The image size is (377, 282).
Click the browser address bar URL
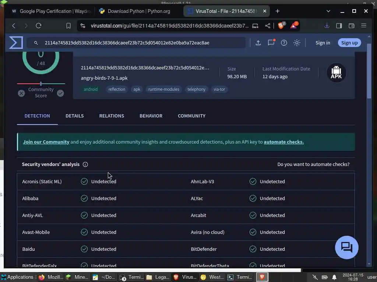click(169, 26)
